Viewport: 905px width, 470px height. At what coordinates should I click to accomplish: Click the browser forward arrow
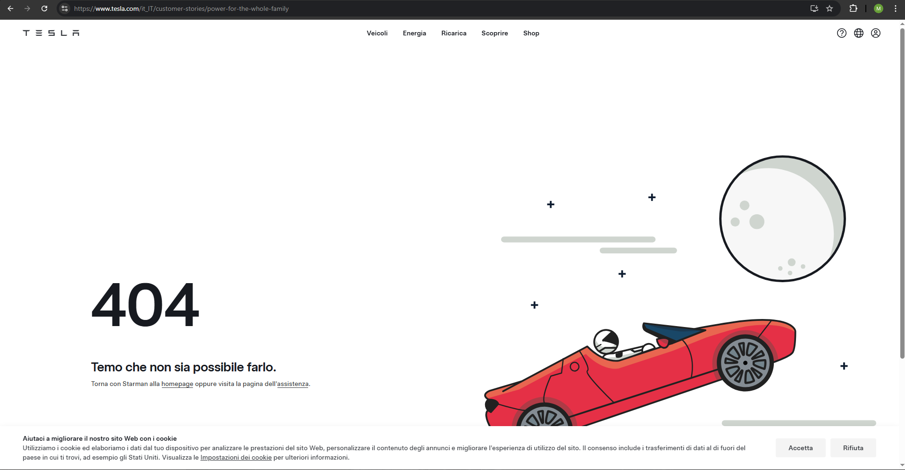pos(27,8)
